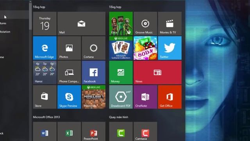Open the red Camtasia tile

[145, 132]
